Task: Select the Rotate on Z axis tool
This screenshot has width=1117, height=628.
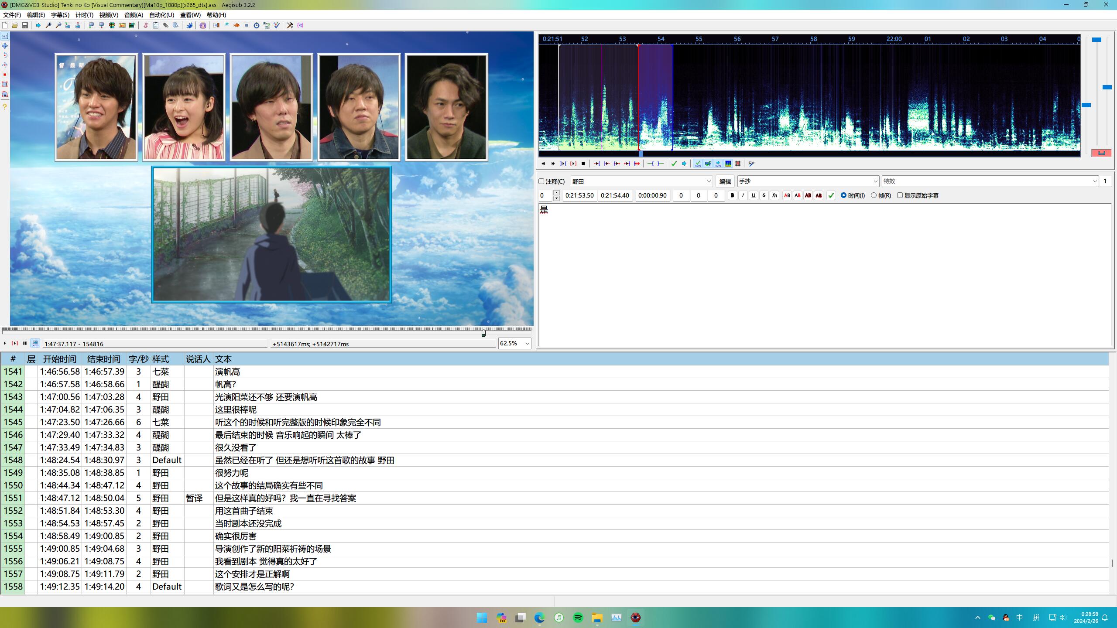Action: pyautogui.click(x=5, y=55)
